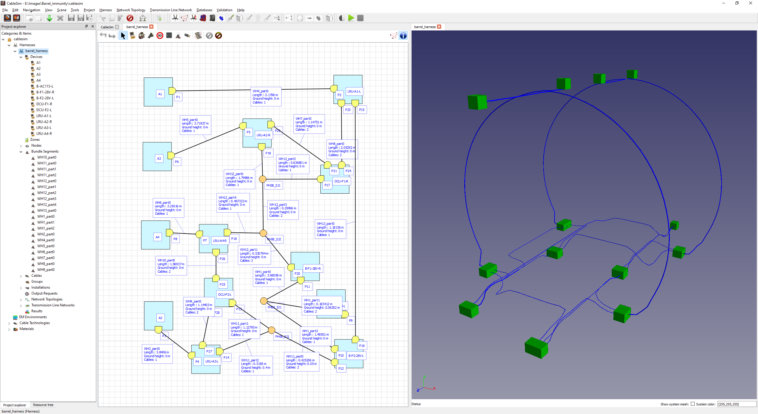The width and height of the screenshot is (758, 414).
Task: Click the green run/play simulation icon
Action: 351,18
